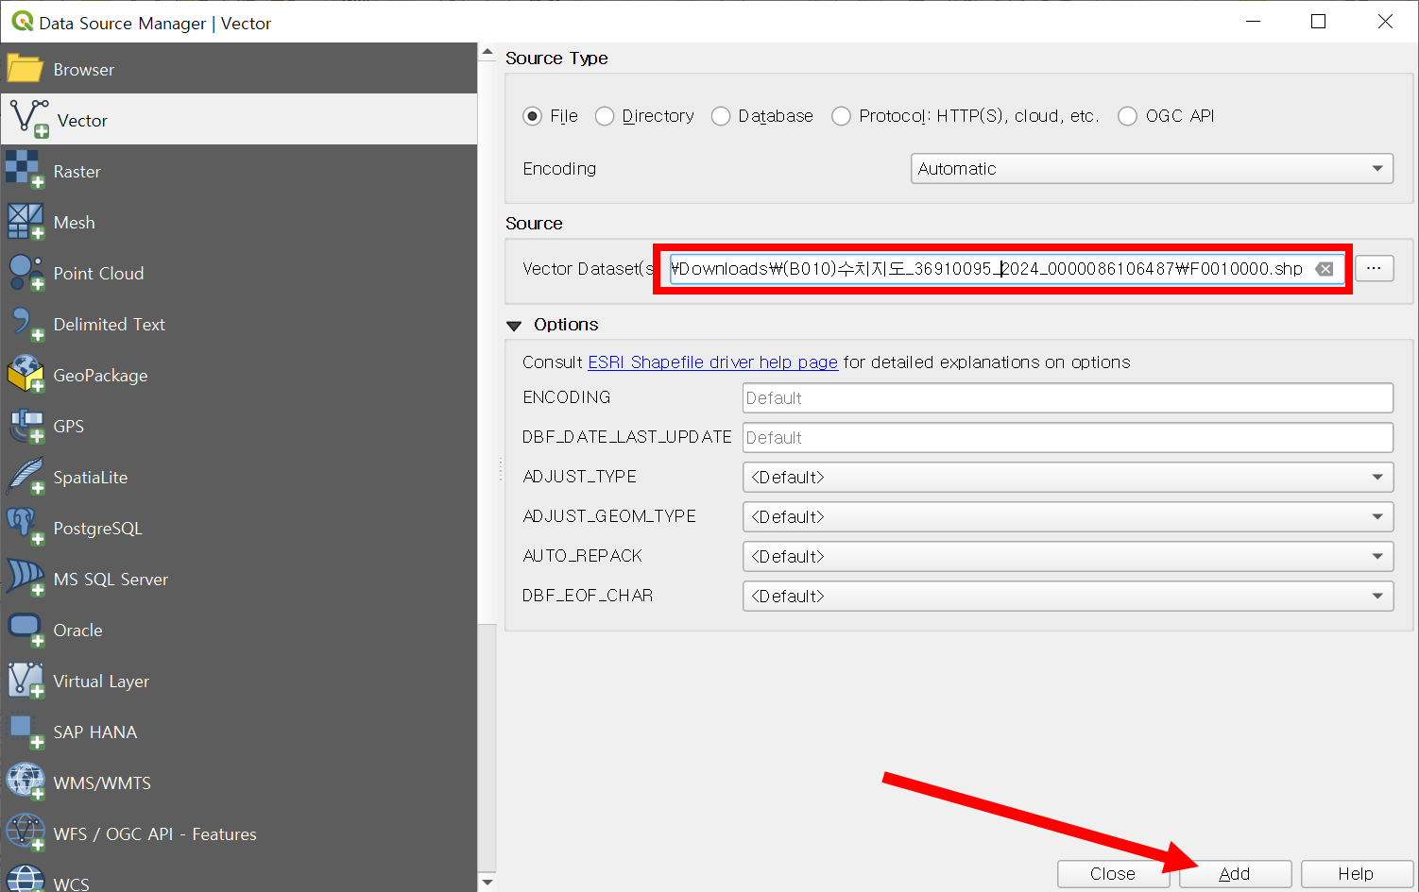The image size is (1419, 892).
Task: Select the Oracle source icon
Action: click(25, 630)
